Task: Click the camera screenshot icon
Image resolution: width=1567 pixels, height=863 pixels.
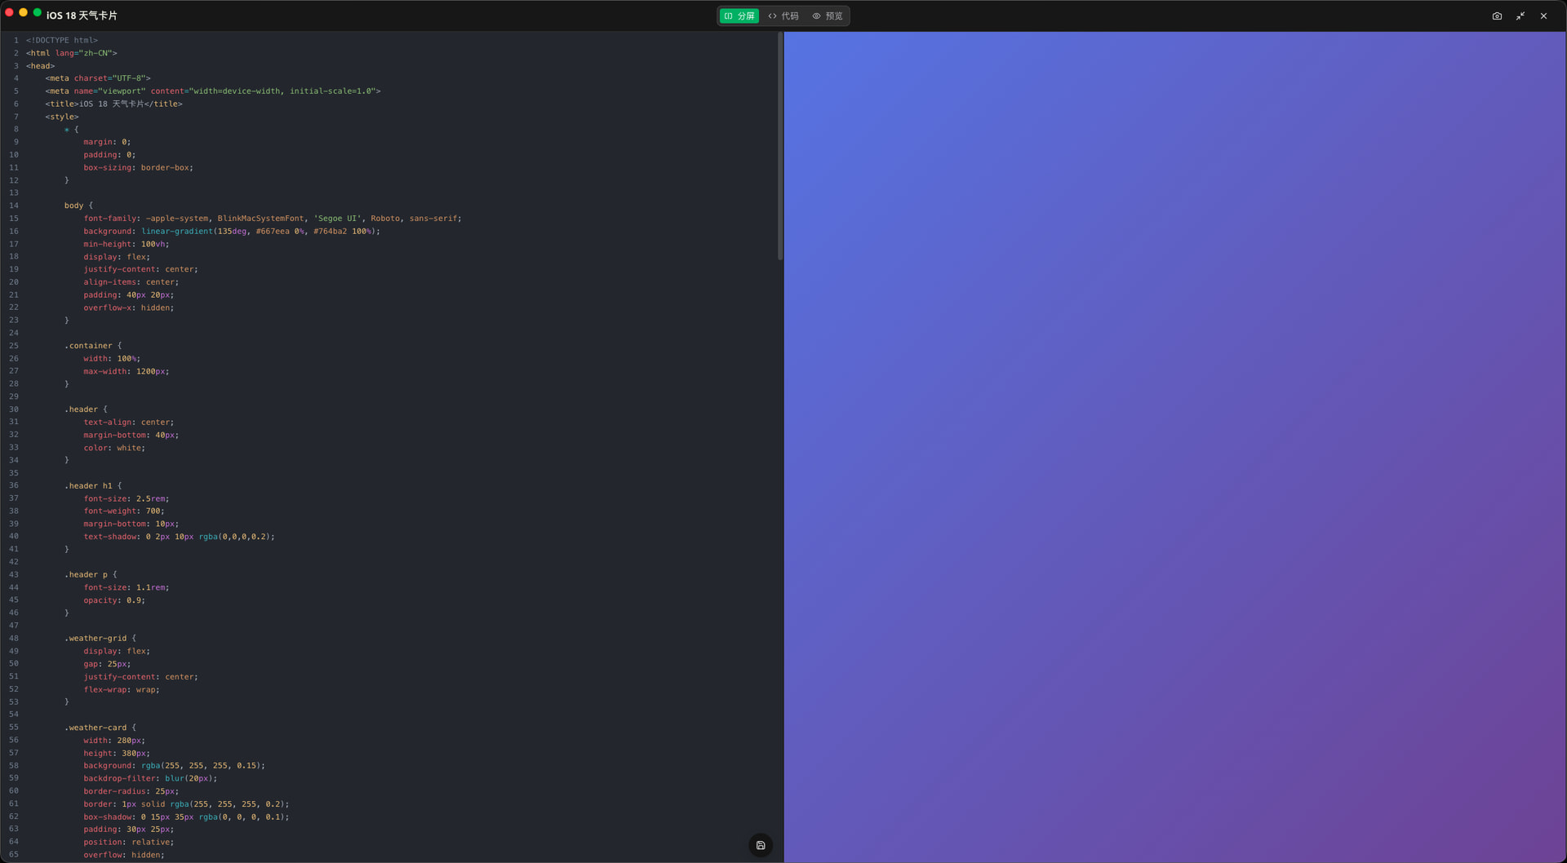Action: point(1497,15)
